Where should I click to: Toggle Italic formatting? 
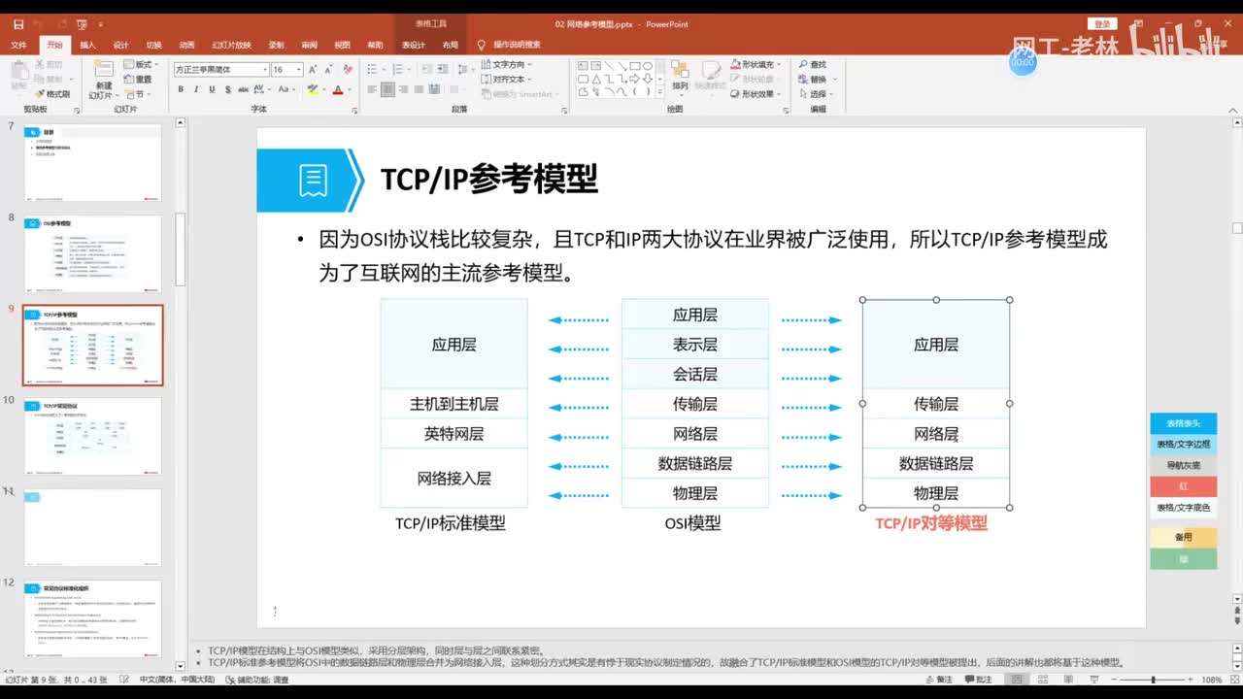pyautogui.click(x=196, y=89)
